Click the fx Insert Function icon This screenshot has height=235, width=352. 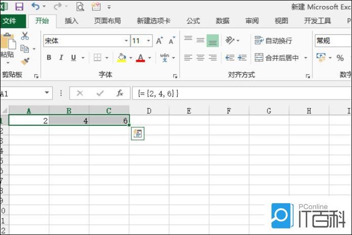tap(120, 93)
